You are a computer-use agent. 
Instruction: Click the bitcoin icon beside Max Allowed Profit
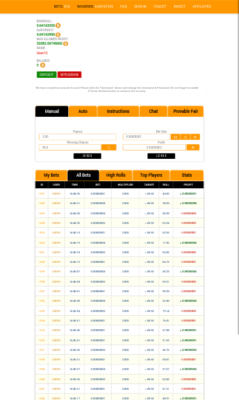(x=66, y=43)
